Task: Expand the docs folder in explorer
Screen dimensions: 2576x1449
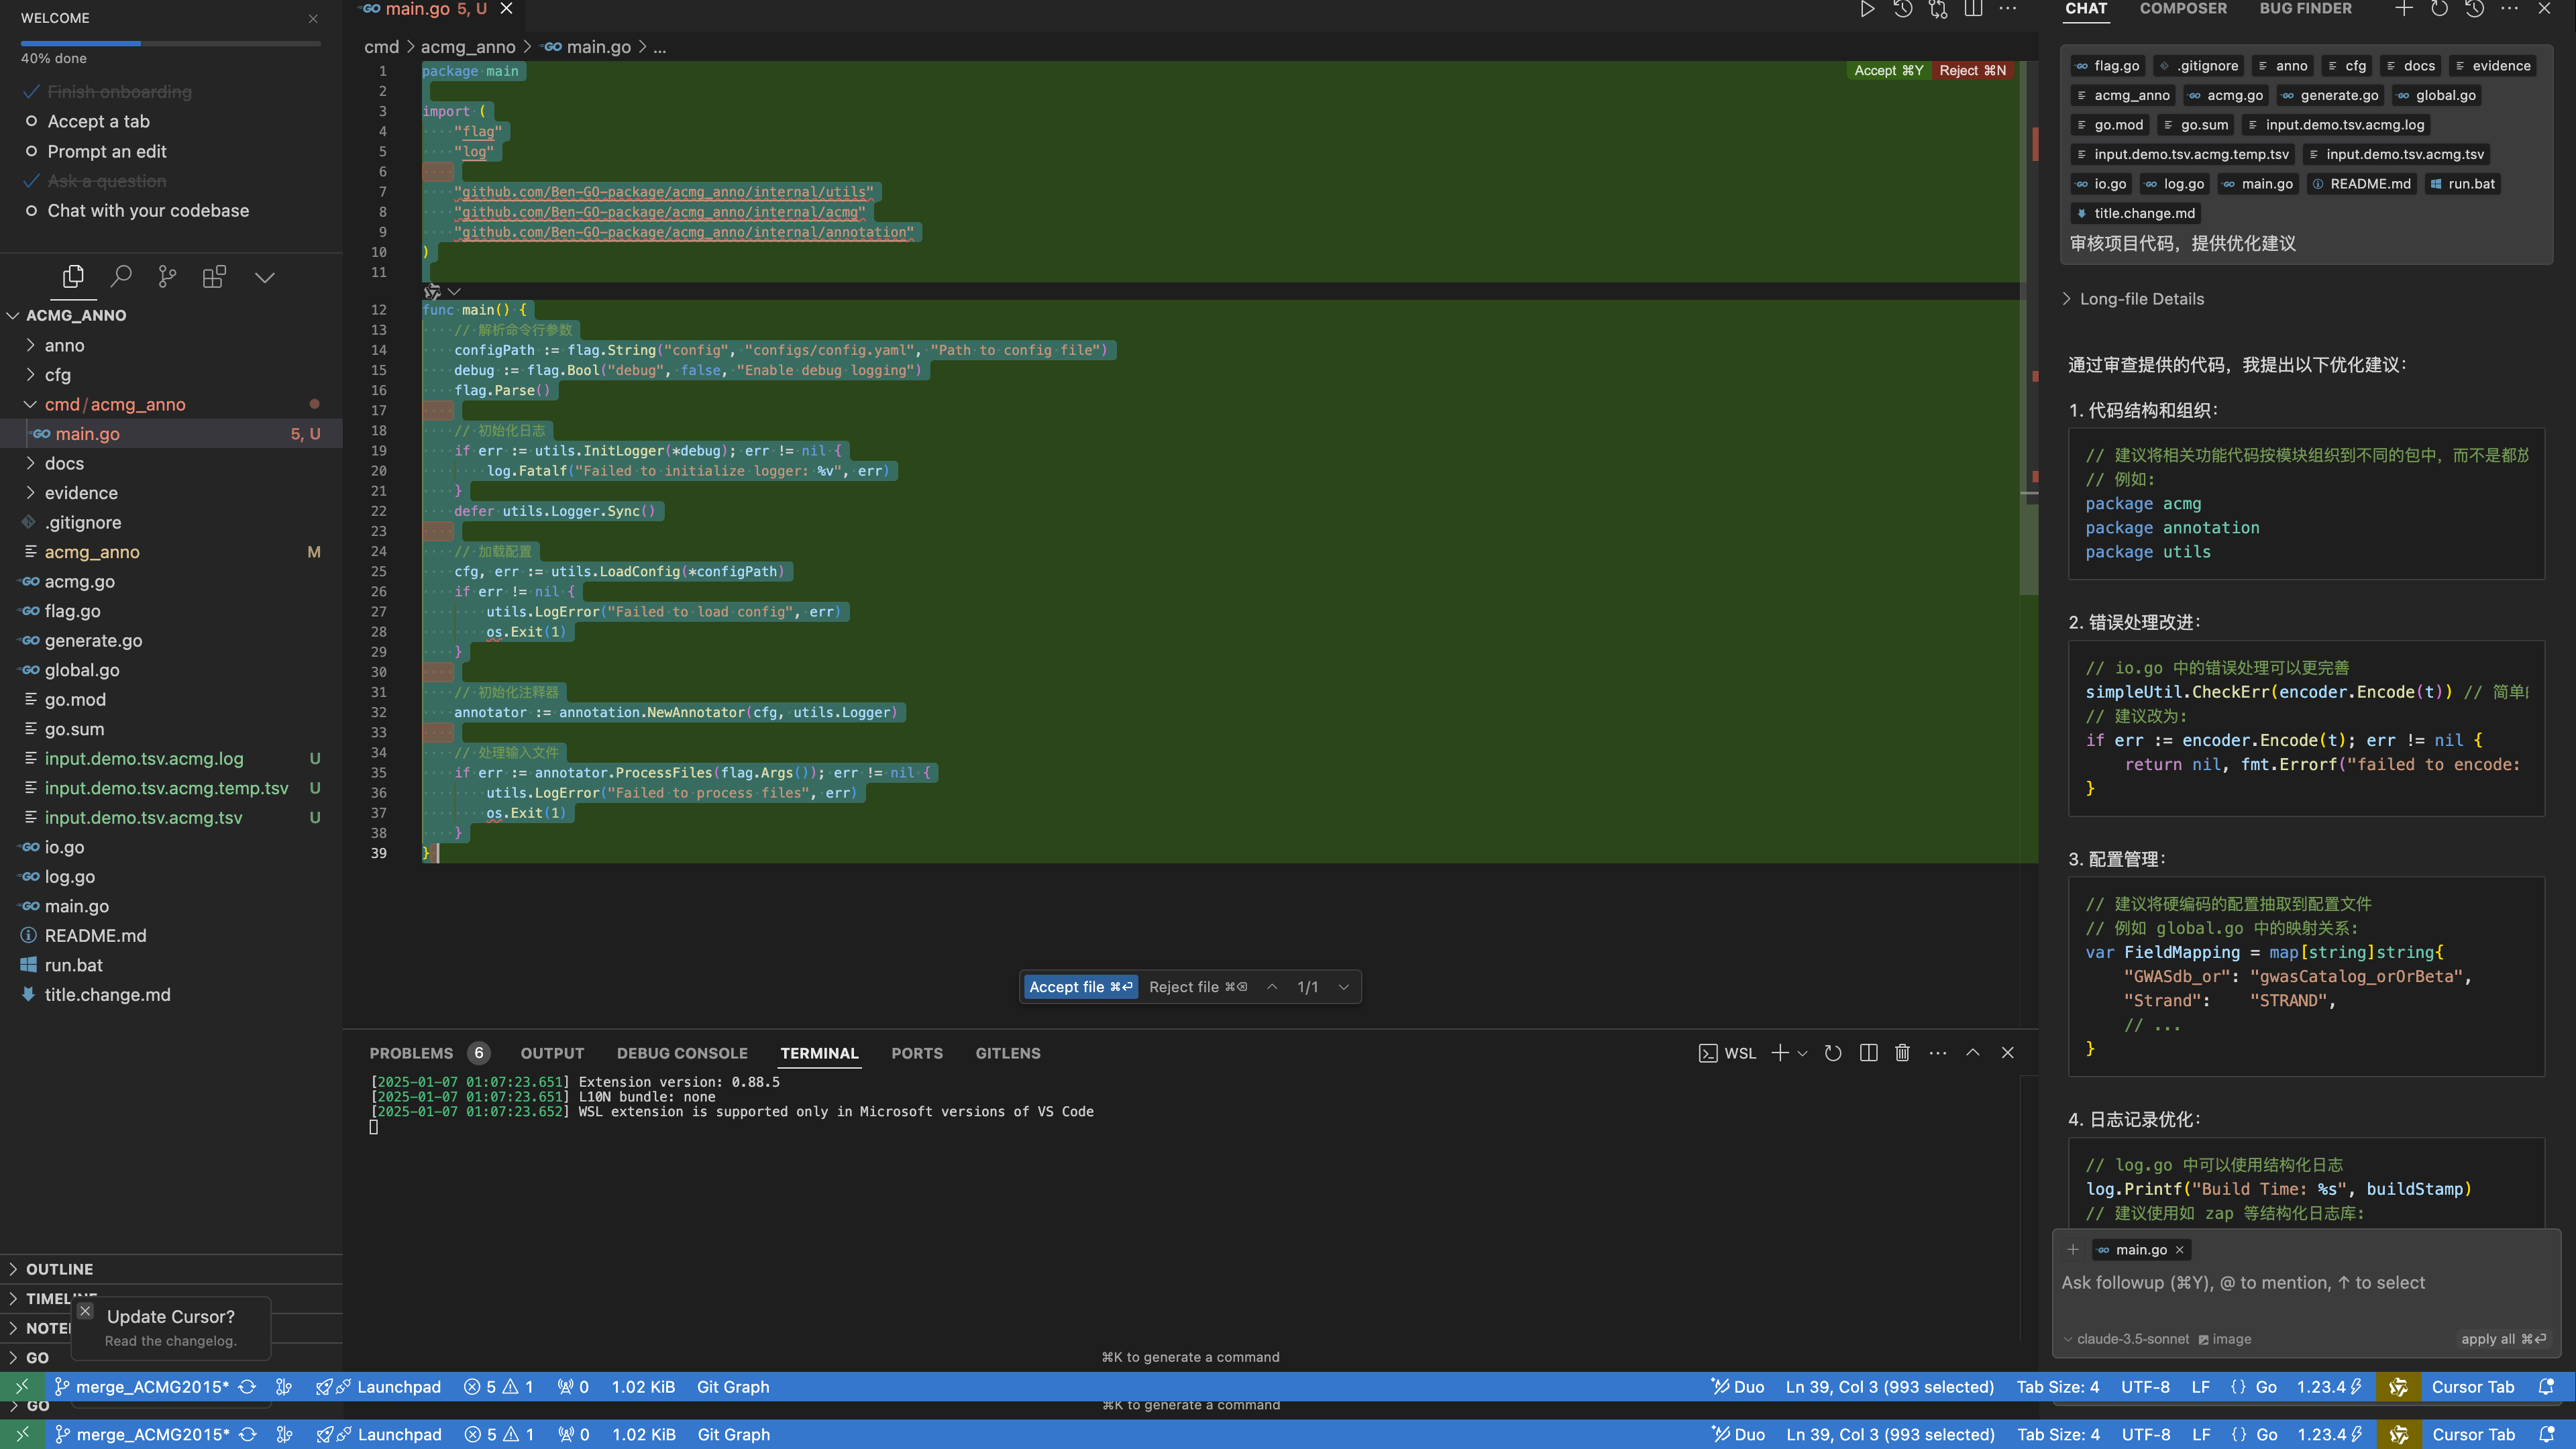Action: tap(64, 463)
